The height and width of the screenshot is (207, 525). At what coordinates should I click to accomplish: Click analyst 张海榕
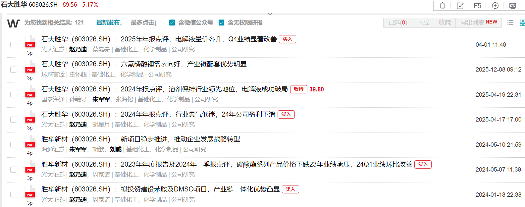click(x=124, y=99)
